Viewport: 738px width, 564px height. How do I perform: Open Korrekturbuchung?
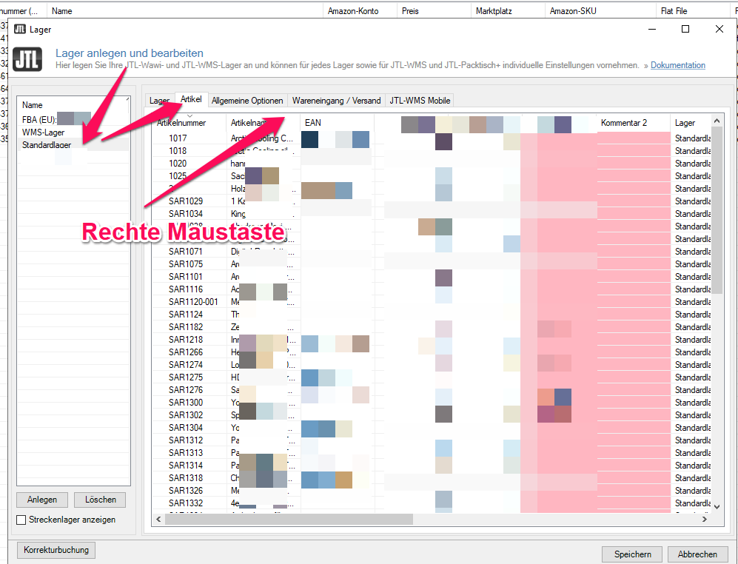click(x=56, y=550)
